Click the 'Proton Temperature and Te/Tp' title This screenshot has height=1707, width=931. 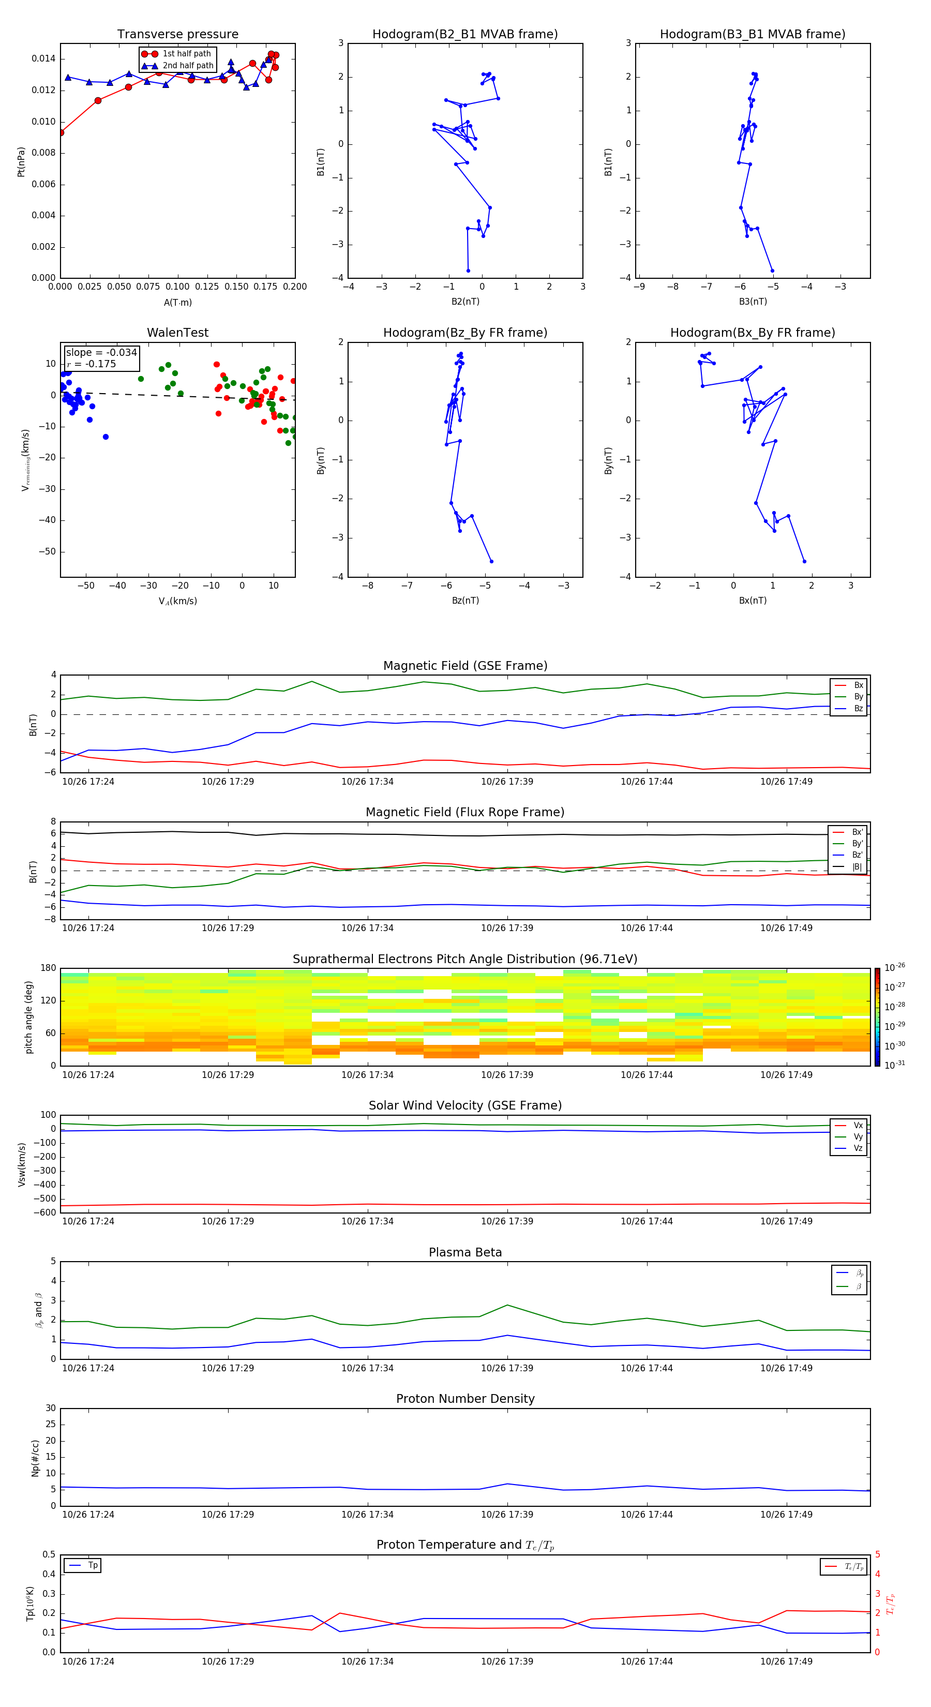pyautogui.click(x=465, y=1545)
